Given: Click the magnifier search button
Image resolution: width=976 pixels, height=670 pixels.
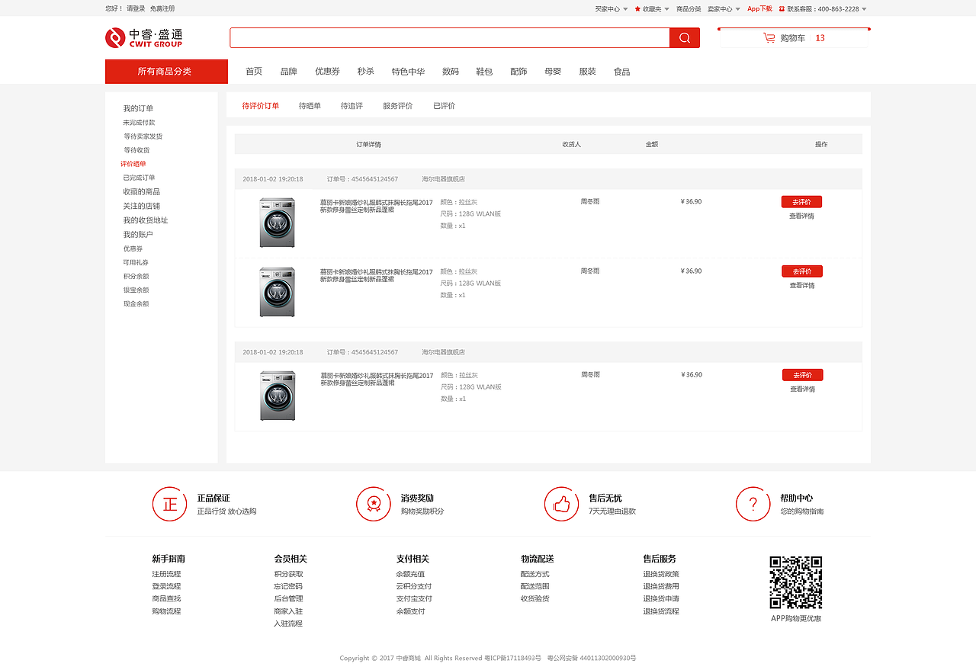Looking at the screenshot, I should click(684, 38).
